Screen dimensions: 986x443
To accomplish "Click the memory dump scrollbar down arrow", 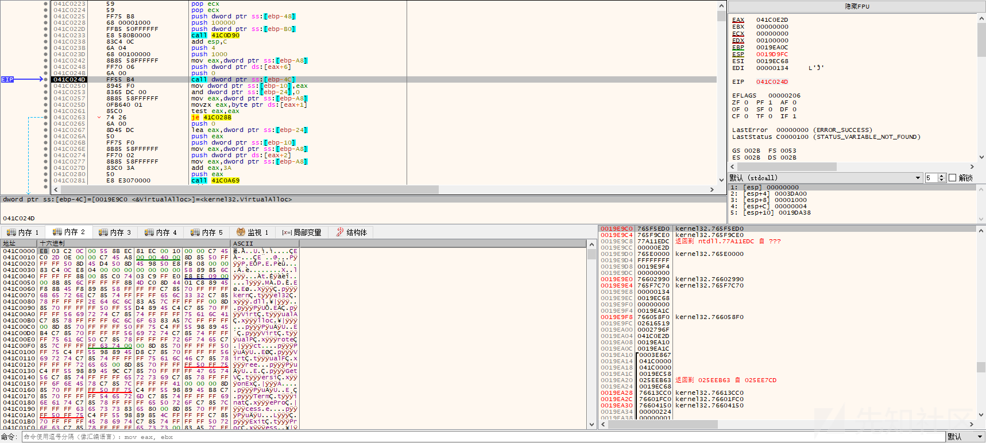I will tap(592, 425).
